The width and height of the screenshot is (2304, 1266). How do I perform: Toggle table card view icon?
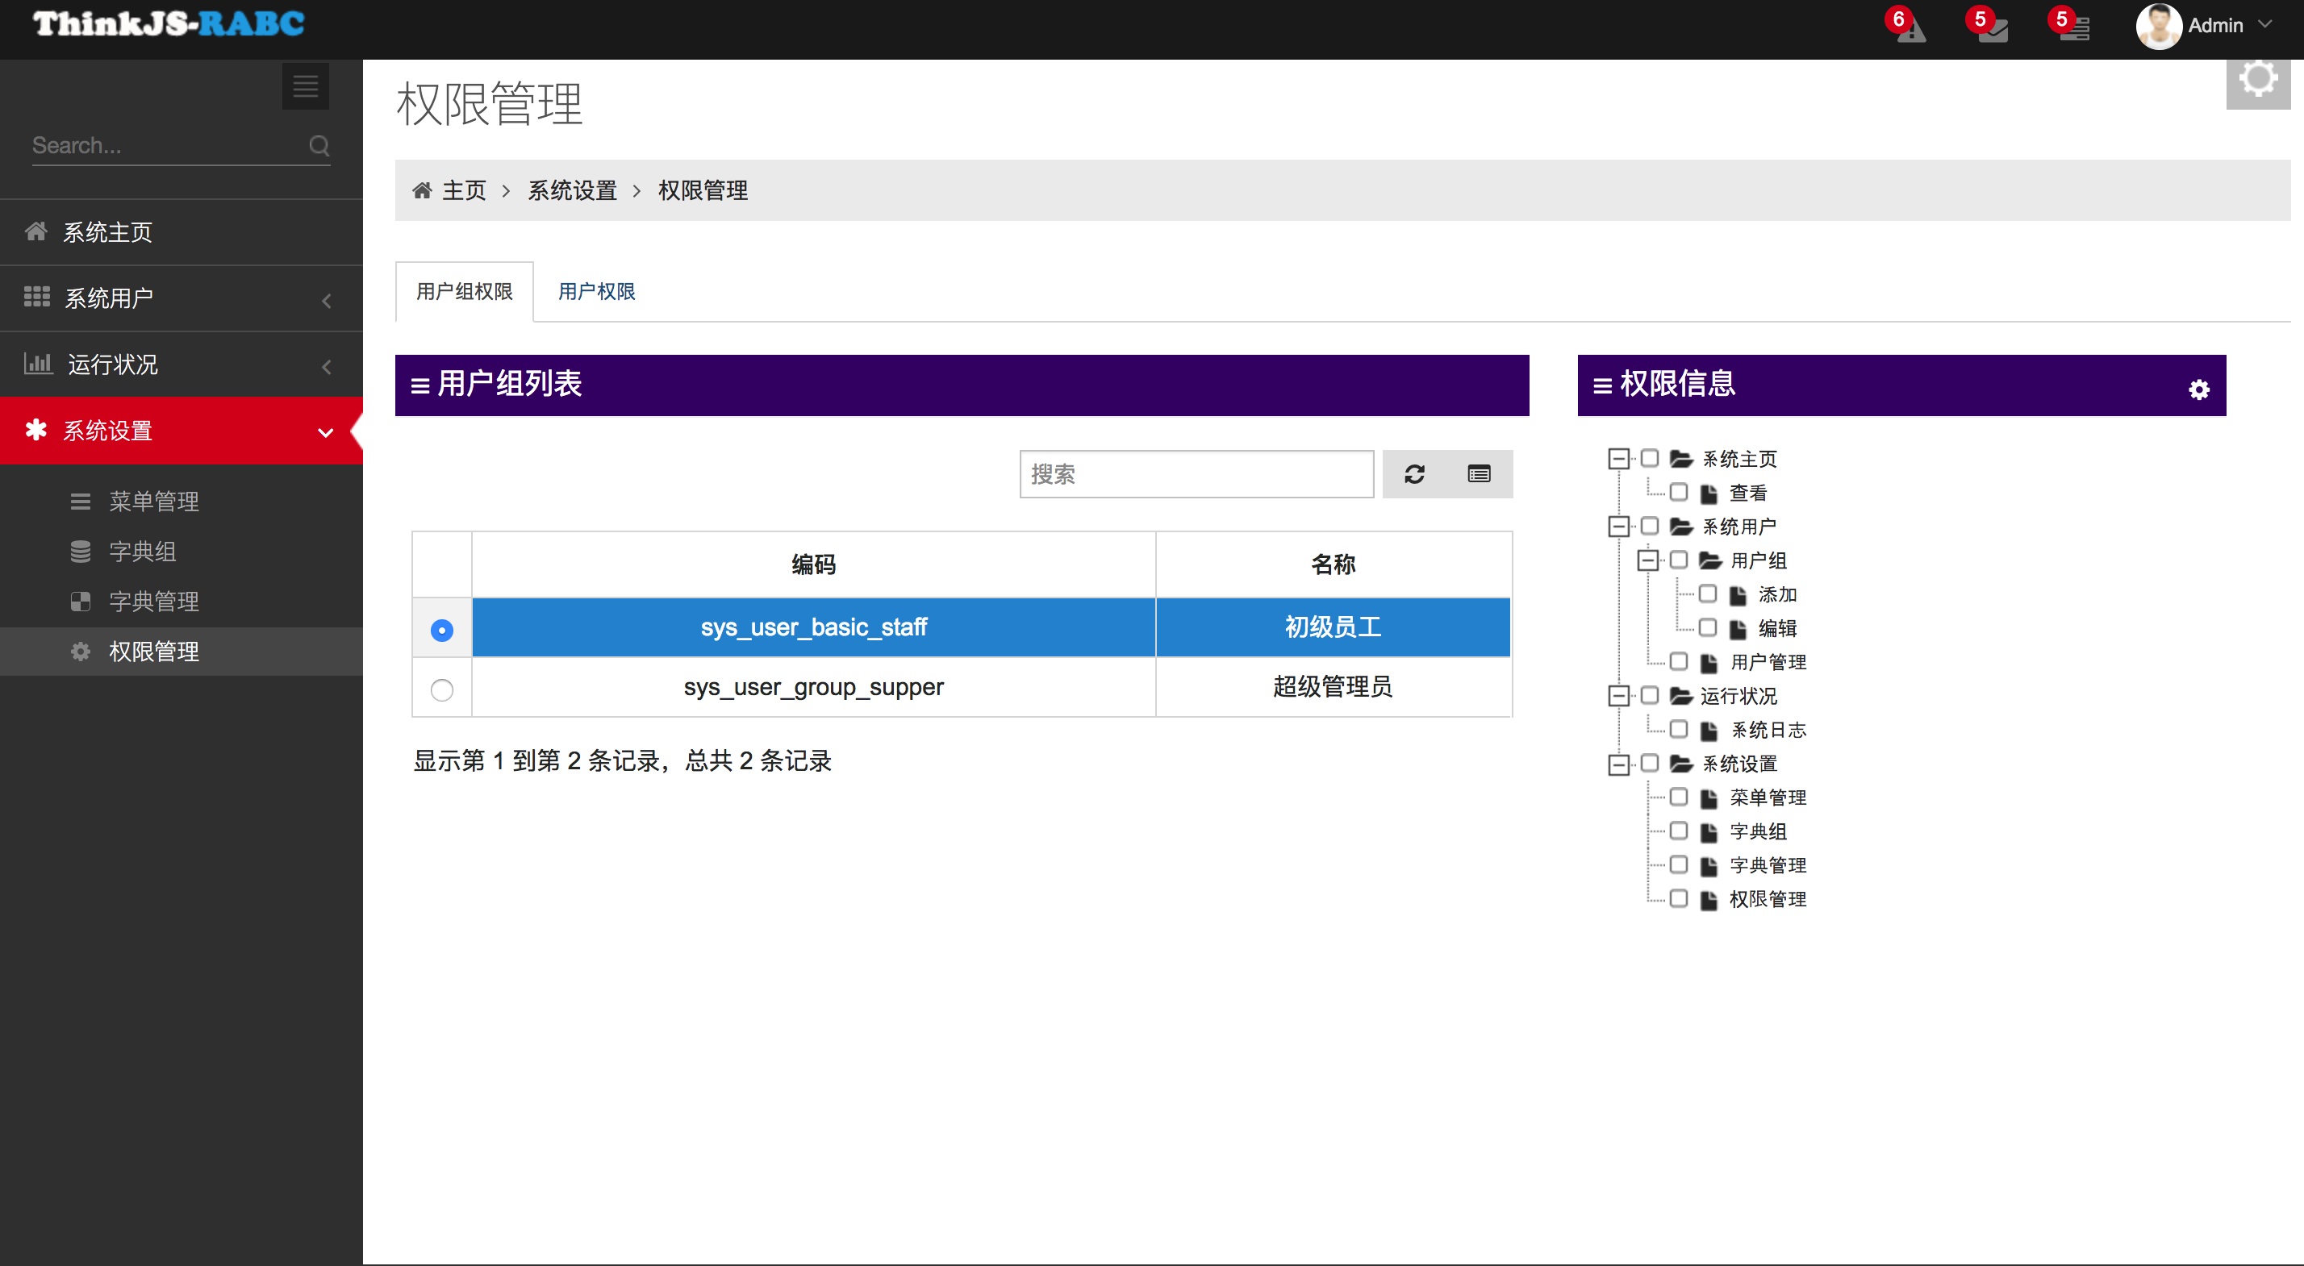coord(1479,474)
